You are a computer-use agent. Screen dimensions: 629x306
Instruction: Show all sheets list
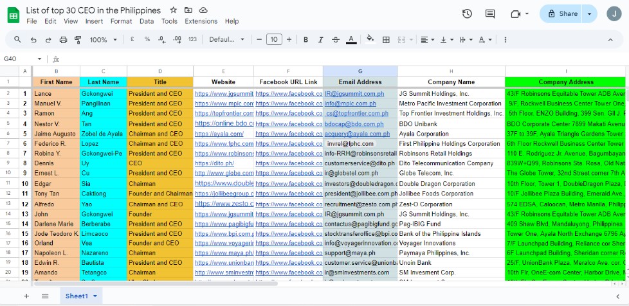pyautogui.click(x=45, y=296)
